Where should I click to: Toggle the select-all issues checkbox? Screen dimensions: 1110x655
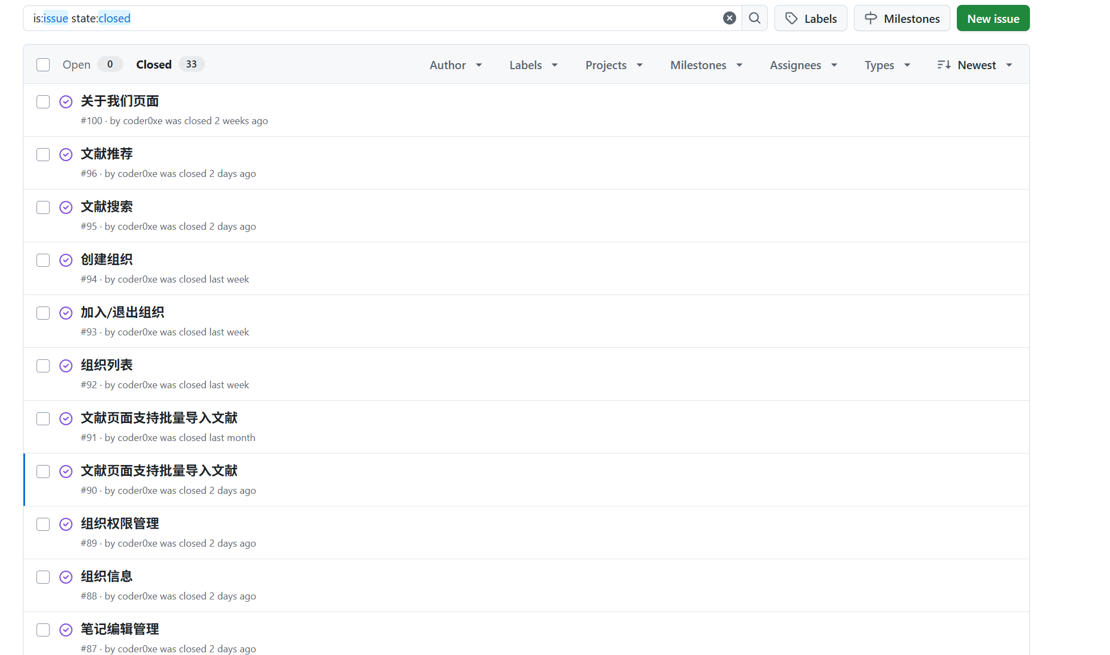click(43, 65)
